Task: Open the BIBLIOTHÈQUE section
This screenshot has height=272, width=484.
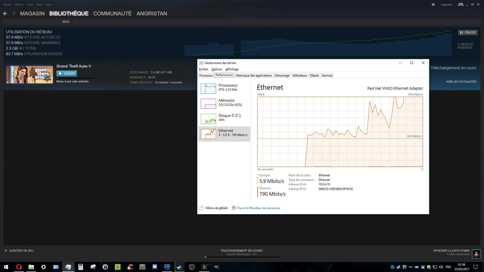Action: pos(69,14)
